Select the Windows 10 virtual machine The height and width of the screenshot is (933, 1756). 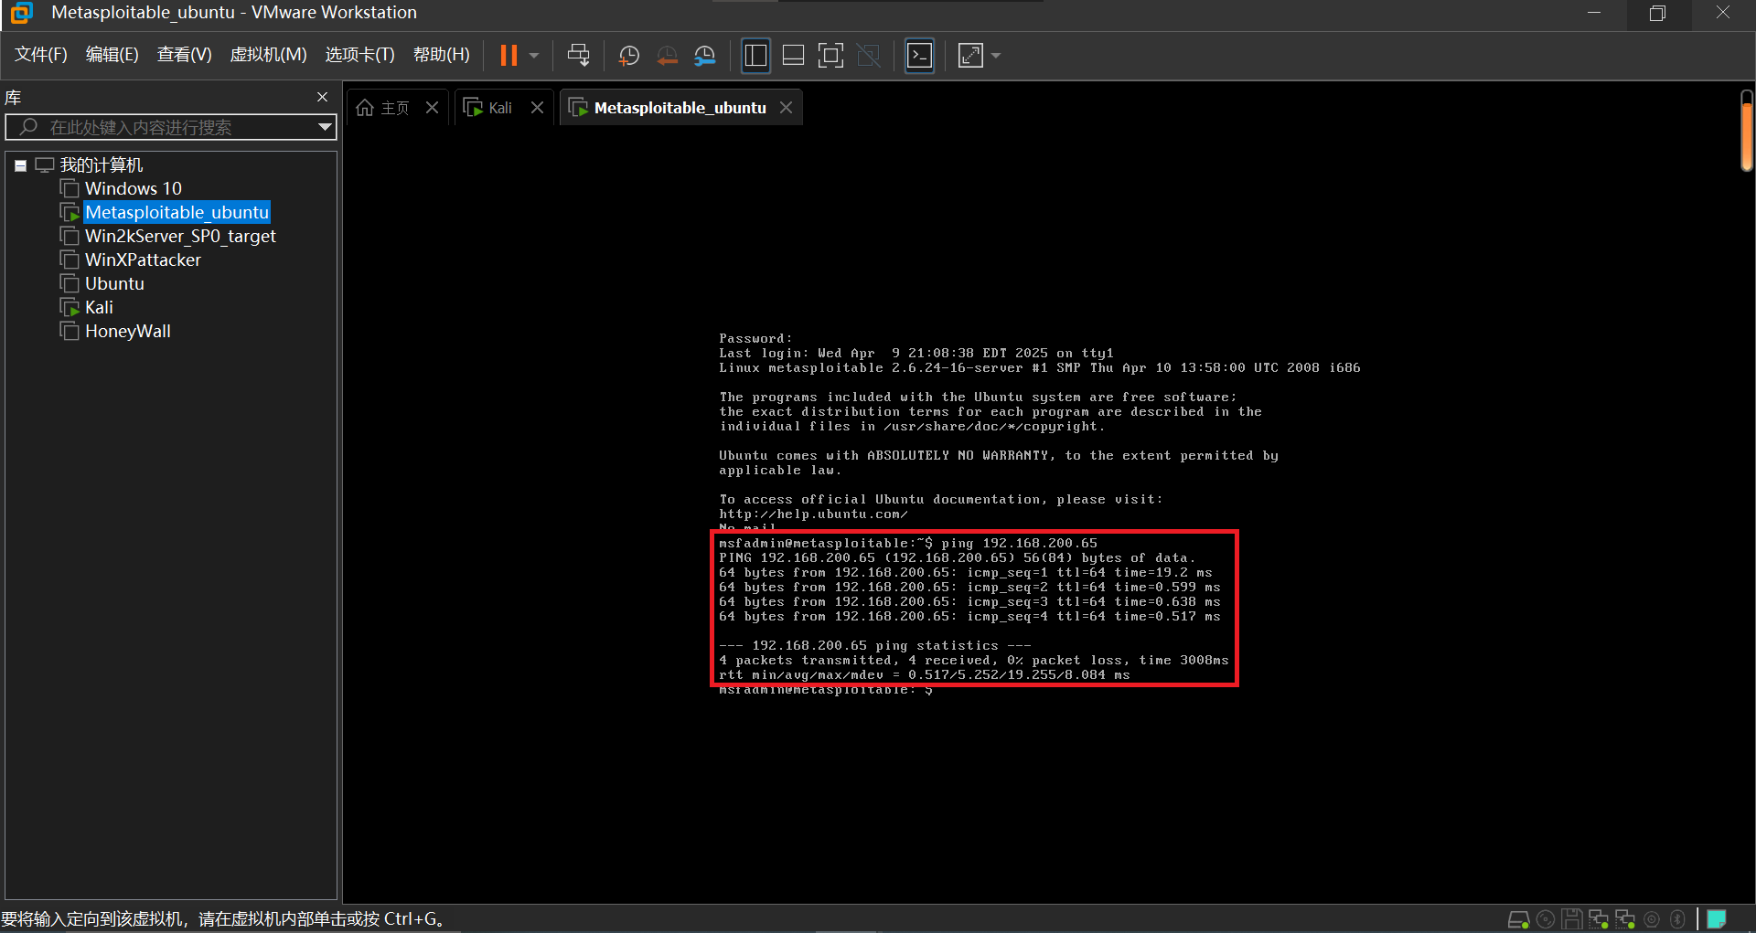[x=134, y=188]
